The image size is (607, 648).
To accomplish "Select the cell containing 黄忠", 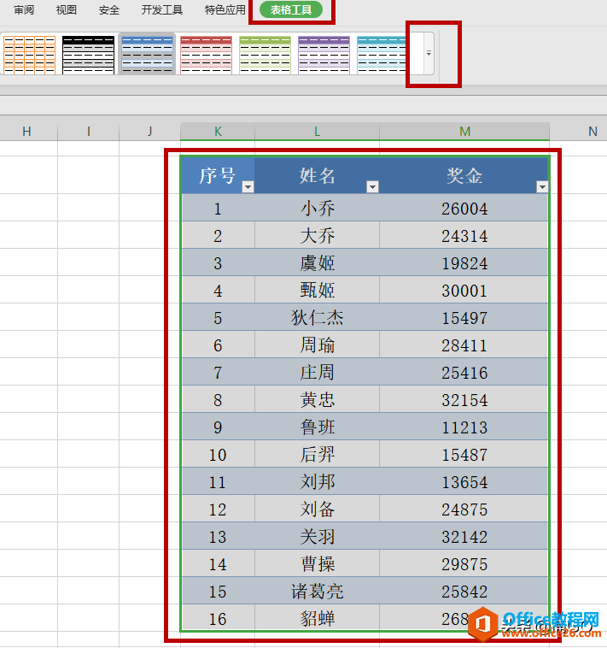I will pos(317,399).
